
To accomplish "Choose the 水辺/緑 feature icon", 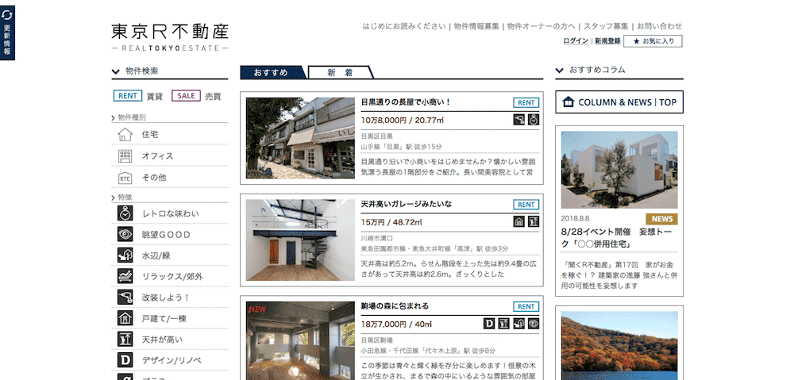I will click(125, 255).
